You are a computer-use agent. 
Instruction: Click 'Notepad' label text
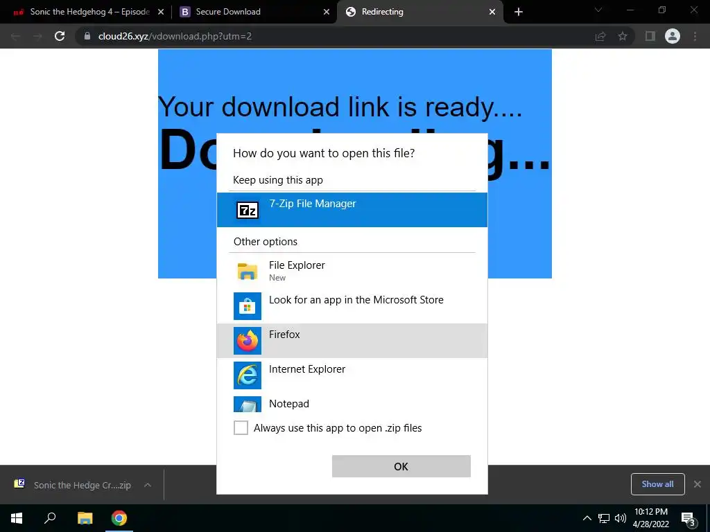coord(289,404)
